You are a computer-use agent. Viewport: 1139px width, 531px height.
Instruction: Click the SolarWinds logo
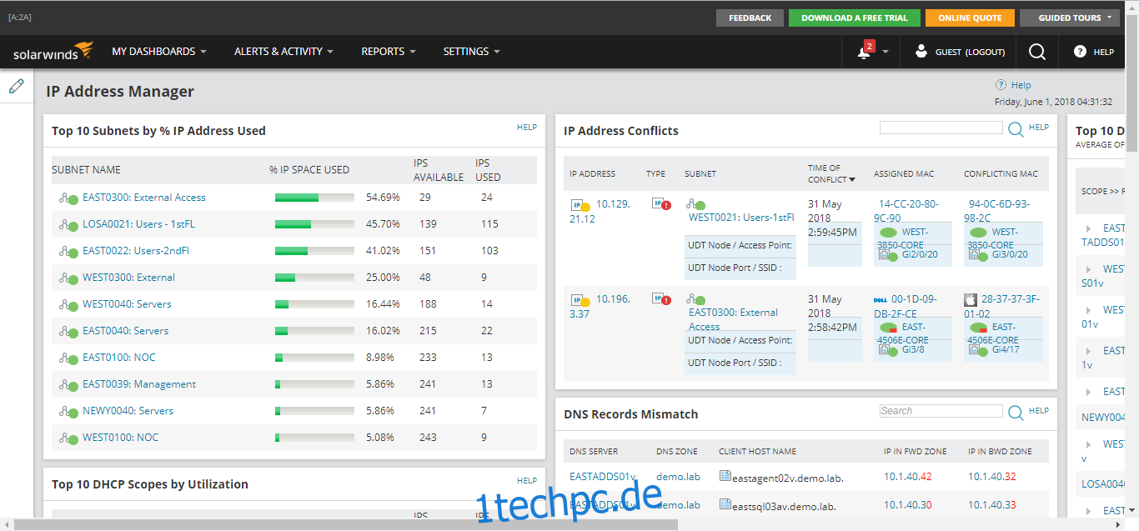click(53, 52)
